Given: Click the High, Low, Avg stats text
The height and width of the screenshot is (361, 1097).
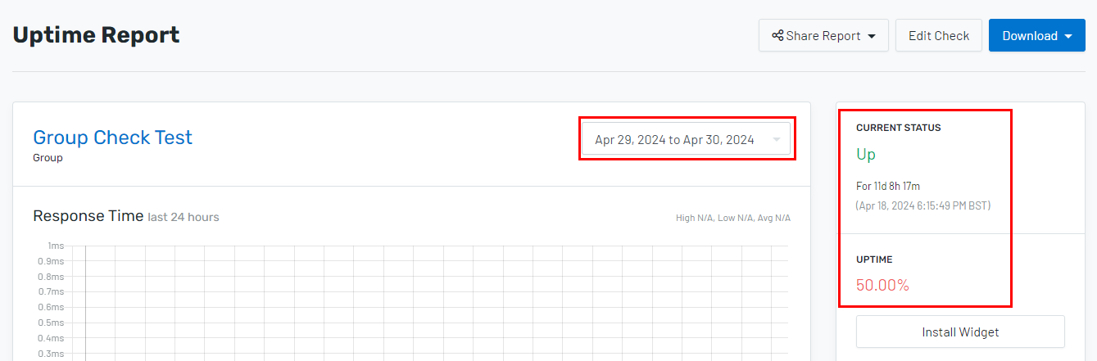Looking at the screenshot, I should click(x=733, y=218).
